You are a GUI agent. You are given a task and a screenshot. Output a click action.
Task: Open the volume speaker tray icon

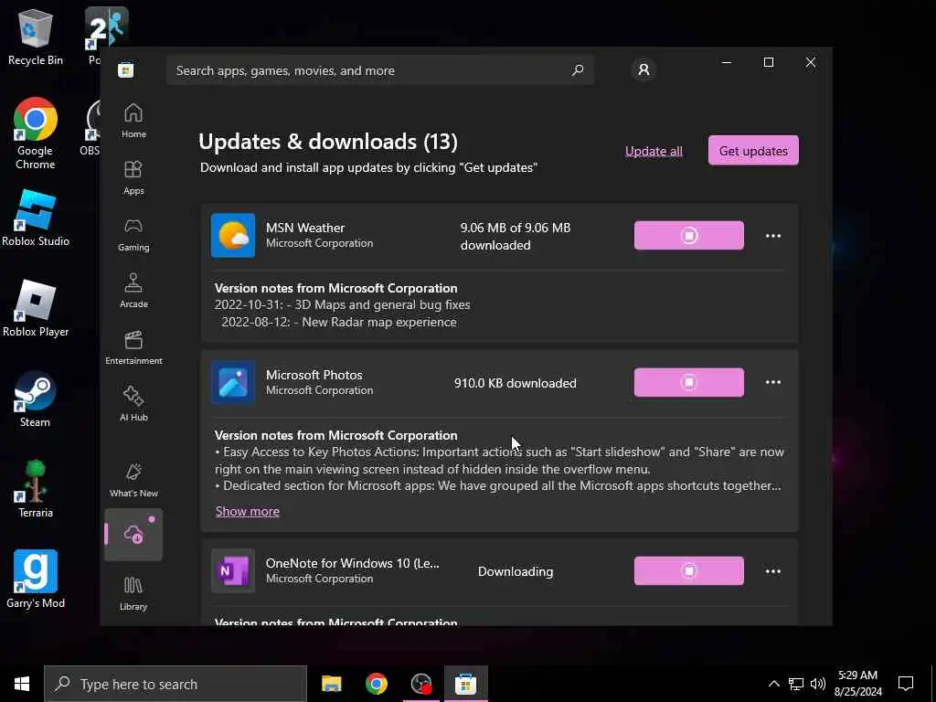(818, 684)
